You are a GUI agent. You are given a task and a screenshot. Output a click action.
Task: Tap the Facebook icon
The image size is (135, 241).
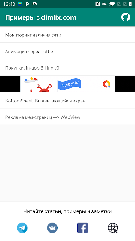[x=83, y=228]
